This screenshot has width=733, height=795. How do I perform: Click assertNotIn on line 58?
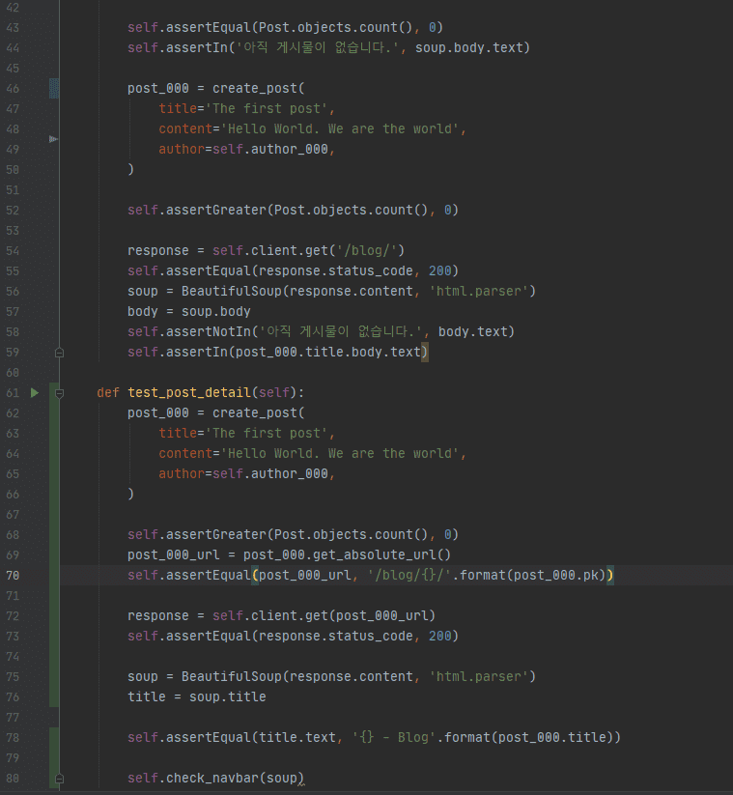pyautogui.click(x=209, y=331)
